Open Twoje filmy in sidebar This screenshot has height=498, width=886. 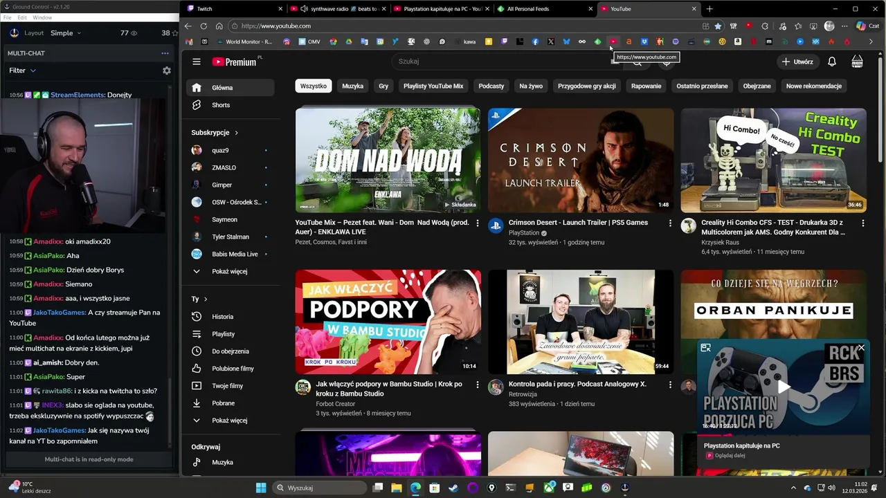click(x=230, y=386)
